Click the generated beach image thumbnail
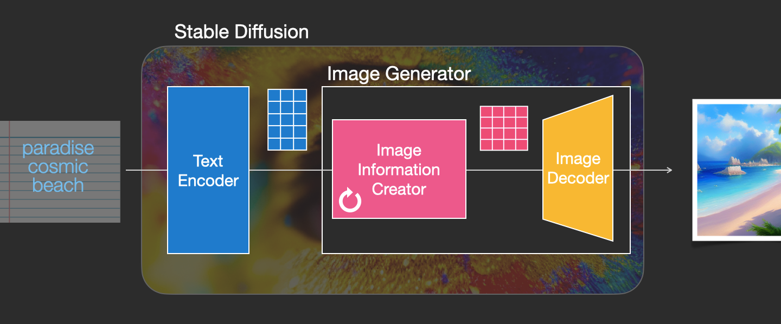Viewport: 781px width, 324px height. pyautogui.click(x=737, y=170)
